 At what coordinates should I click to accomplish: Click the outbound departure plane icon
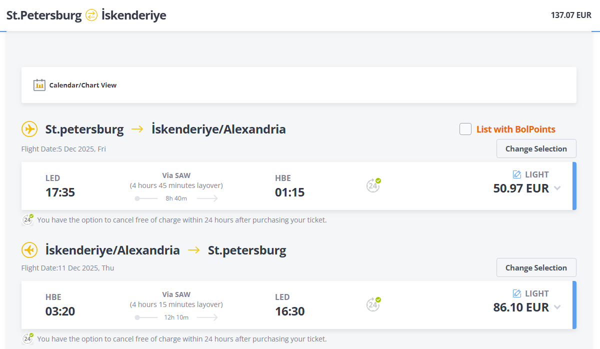29,129
